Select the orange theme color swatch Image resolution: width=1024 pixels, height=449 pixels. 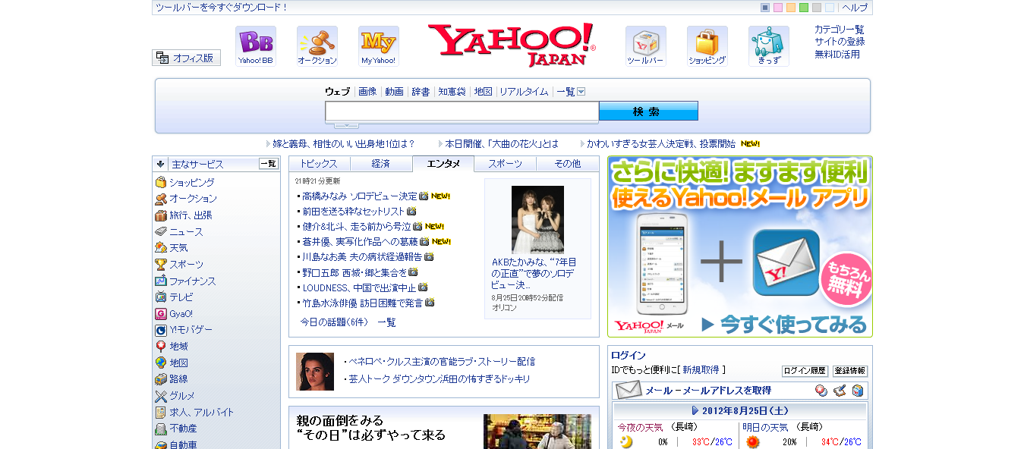791,8
